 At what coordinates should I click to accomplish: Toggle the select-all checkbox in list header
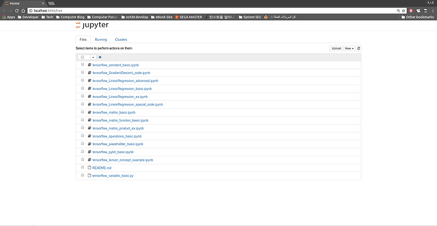82,57
